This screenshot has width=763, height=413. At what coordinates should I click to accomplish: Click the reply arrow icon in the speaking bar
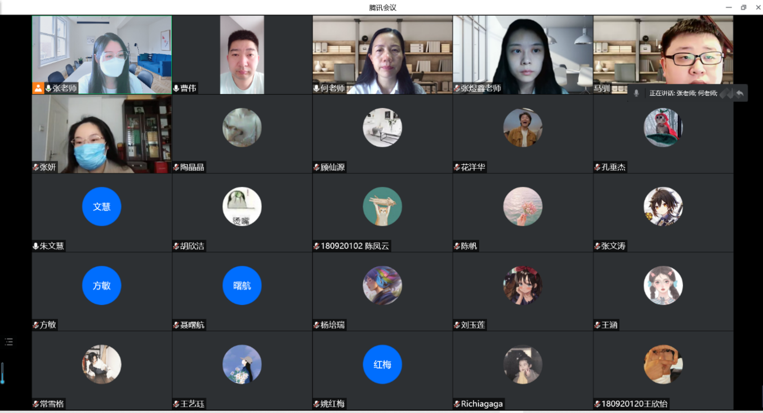[x=740, y=93]
